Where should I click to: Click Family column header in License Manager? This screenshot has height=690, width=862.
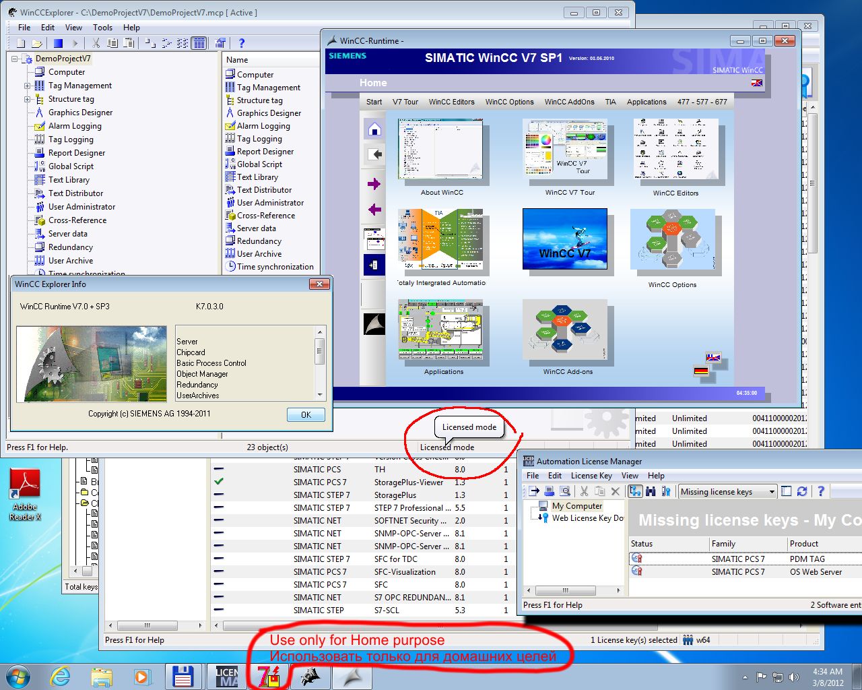748,543
